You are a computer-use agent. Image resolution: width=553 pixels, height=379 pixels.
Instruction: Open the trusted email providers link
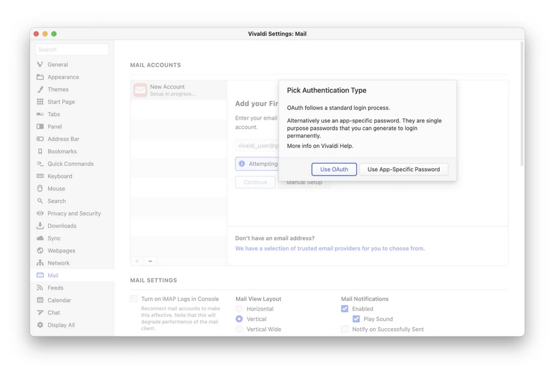click(x=330, y=248)
